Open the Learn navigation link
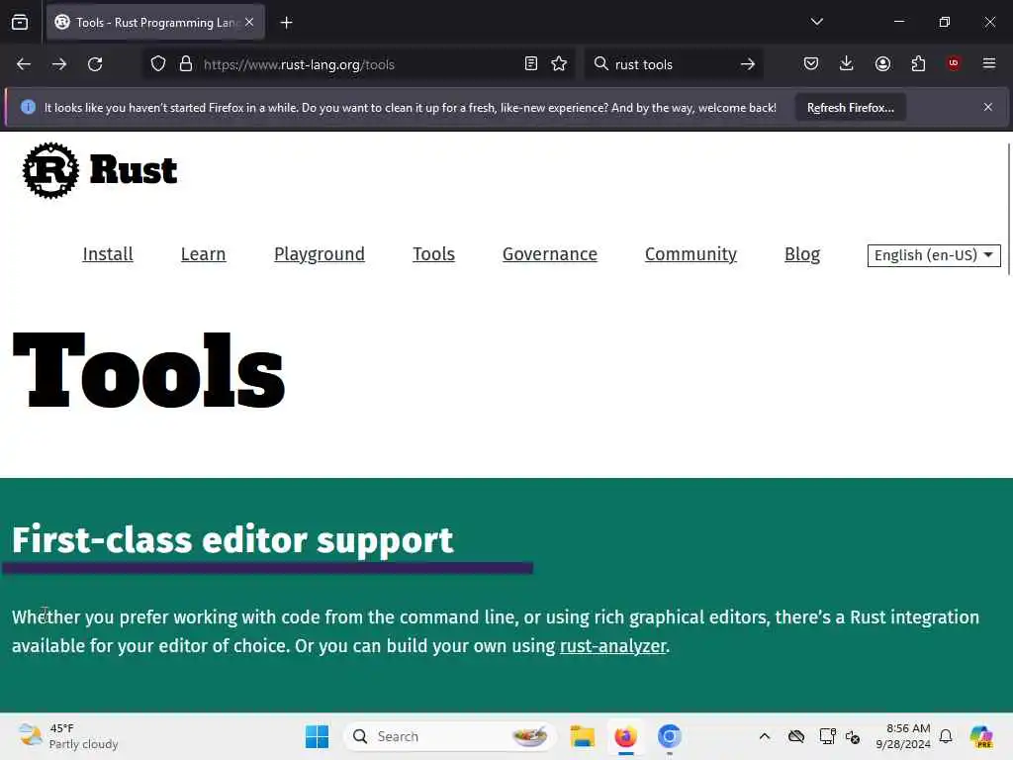 [x=204, y=254]
